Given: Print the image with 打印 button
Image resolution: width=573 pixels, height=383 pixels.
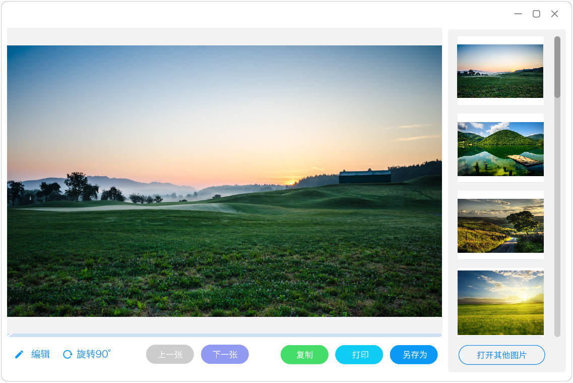Looking at the screenshot, I should tap(359, 355).
